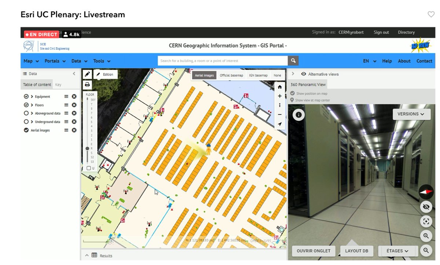Select the Official basemap option
This screenshot has height=265, width=440.
231,75
